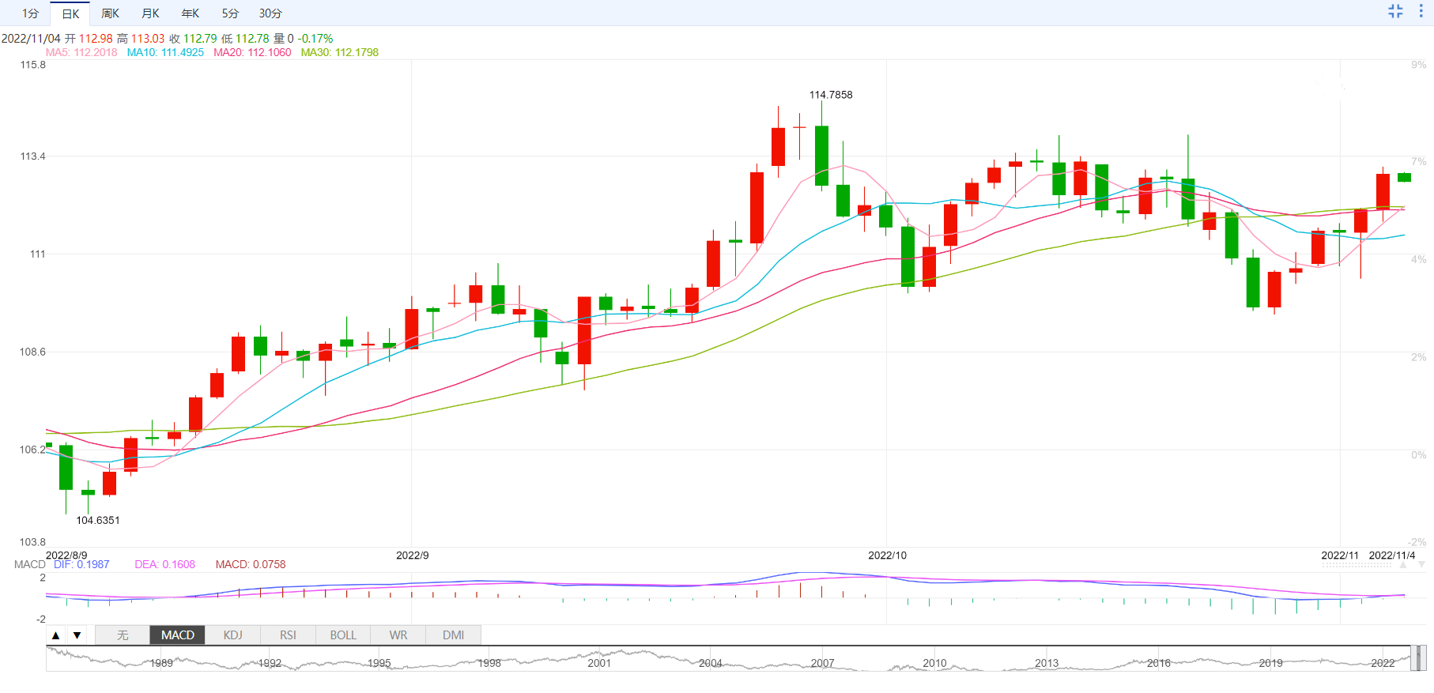Click the DEA: 0.1608 value label
The height and width of the screenshot is (693, 1434).
(x=164, y=564)
